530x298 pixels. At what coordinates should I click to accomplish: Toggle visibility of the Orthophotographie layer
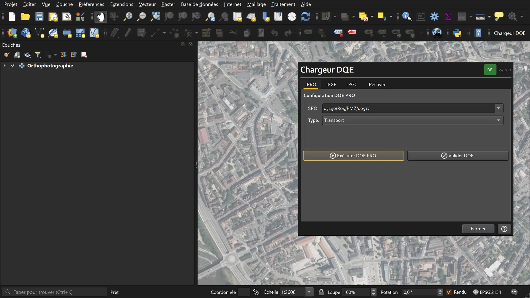pyautogui.click(x=13, y=66)
